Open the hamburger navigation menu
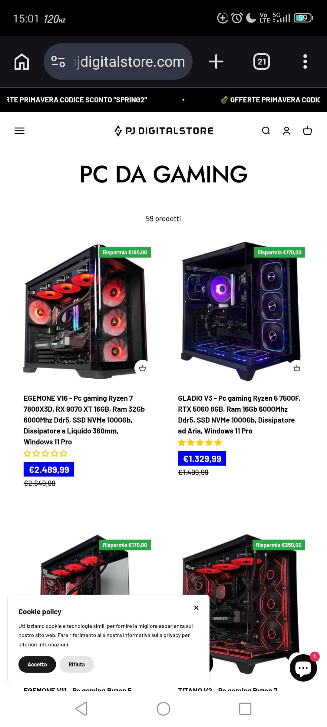The image size is (327, 727). coord(19,131)
